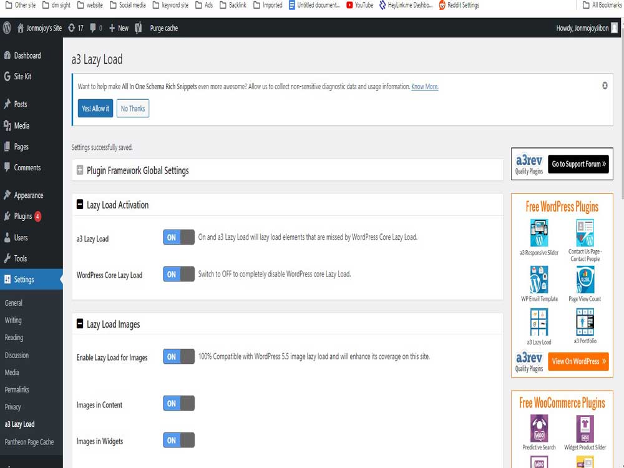624x468 pixels.
Task: Open the Users menu
Action: (31, 238)
